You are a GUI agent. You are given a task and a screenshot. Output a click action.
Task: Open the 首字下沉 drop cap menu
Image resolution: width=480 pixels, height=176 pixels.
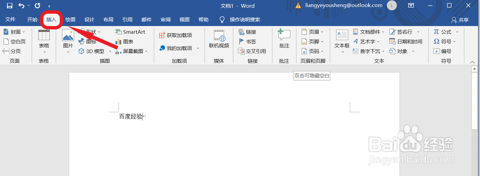(369, 51)
